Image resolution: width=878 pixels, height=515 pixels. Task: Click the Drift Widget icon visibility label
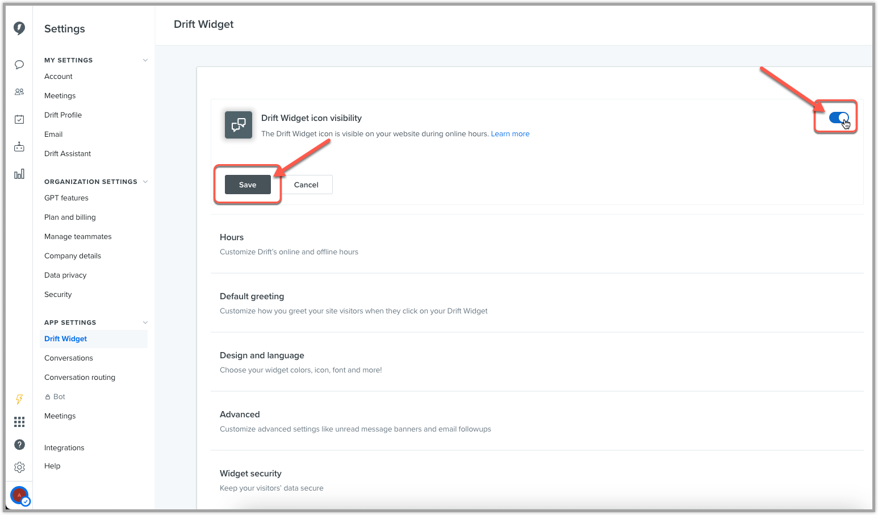click(311, 118)
